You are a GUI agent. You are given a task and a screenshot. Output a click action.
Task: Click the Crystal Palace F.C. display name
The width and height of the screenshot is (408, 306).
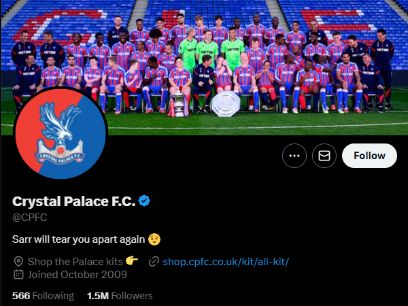click(x=73, y=201)
